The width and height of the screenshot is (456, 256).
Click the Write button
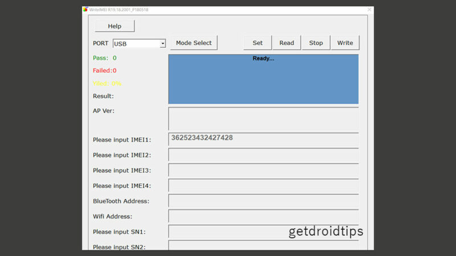click(345, 43)
